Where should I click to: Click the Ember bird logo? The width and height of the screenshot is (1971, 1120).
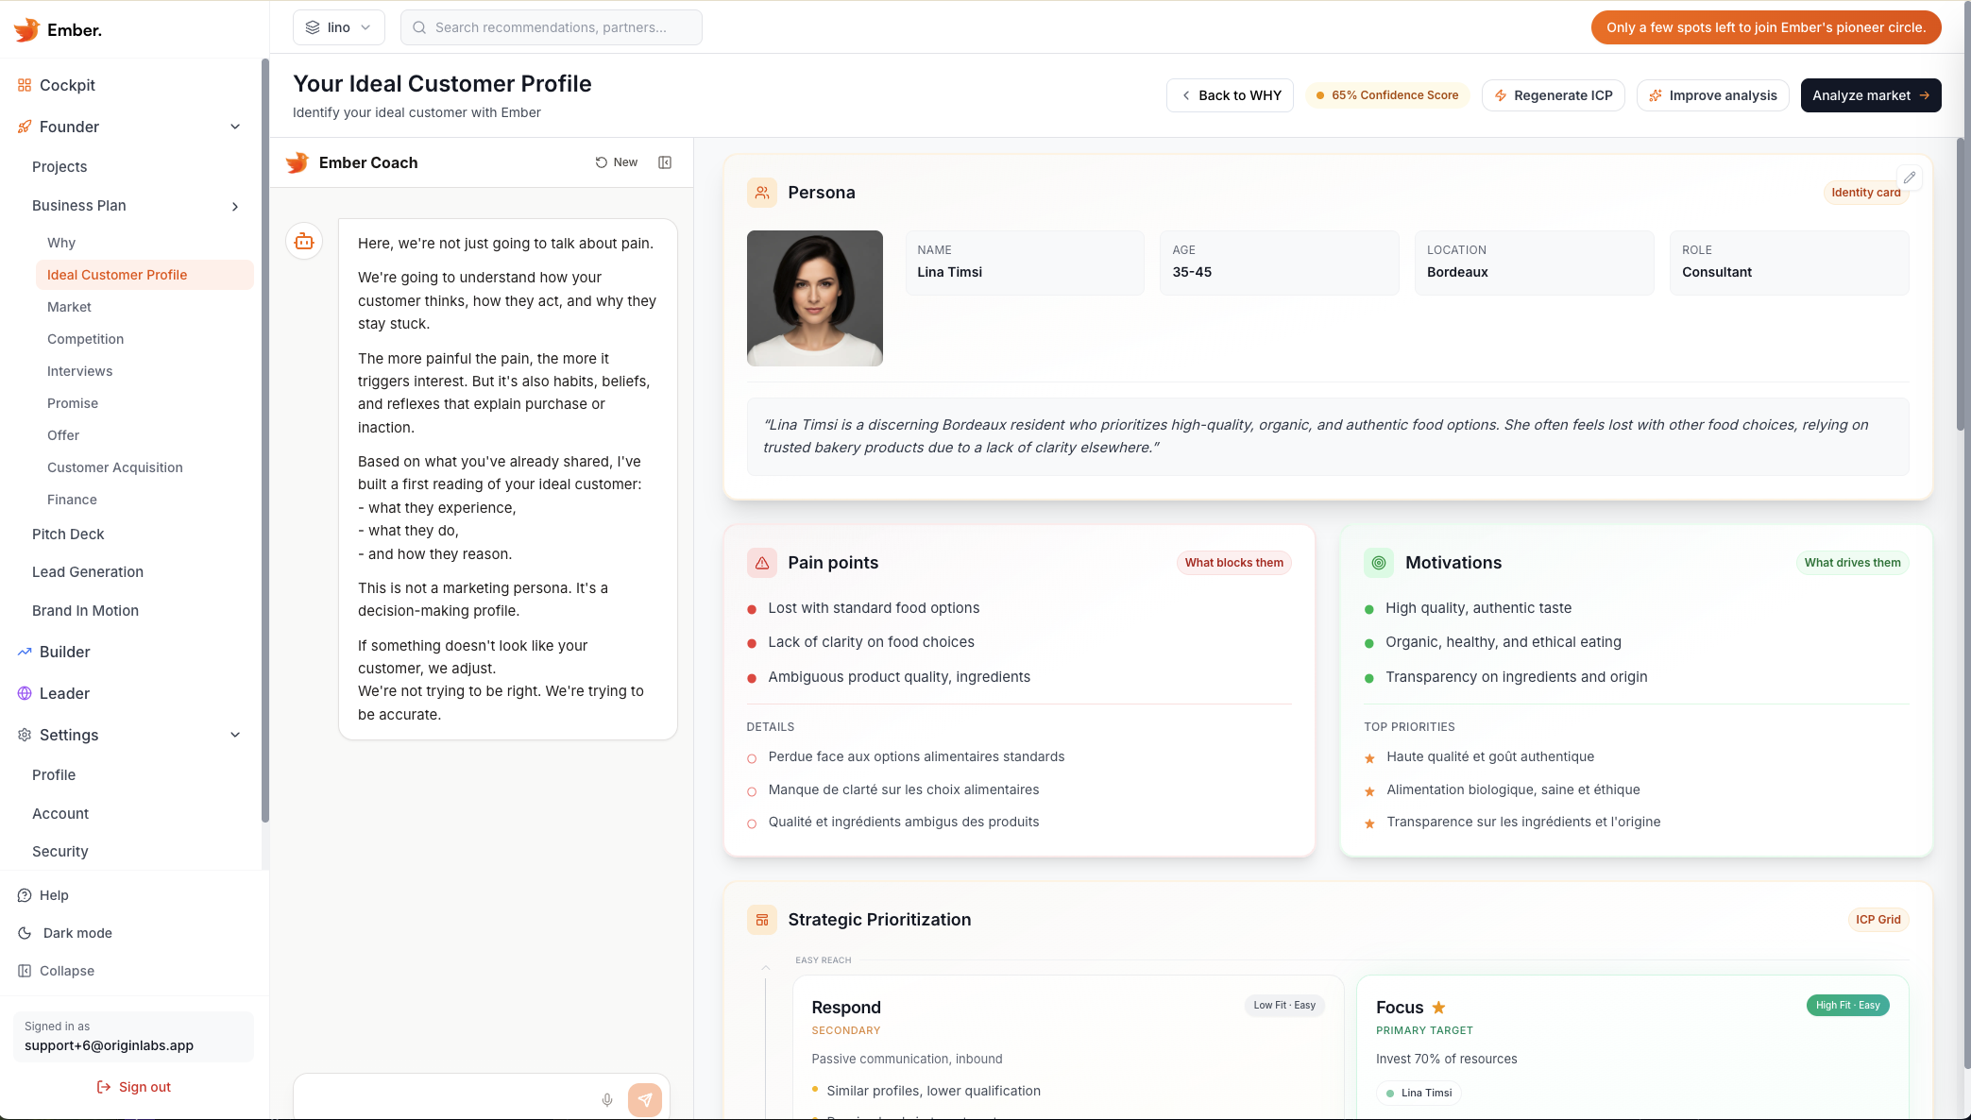point(25,29)
